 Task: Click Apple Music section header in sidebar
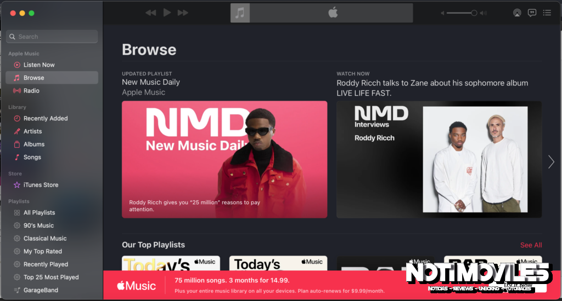coord(24,53)
